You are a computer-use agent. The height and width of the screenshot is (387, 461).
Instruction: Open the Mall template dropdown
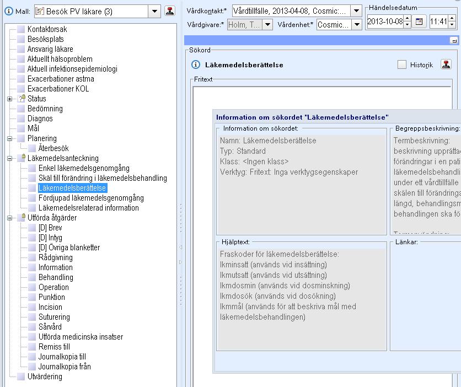click(154, 12)
